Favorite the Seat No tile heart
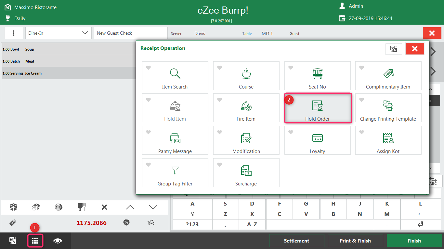Viewport: 444px width, 249px height. coord(291,67)
